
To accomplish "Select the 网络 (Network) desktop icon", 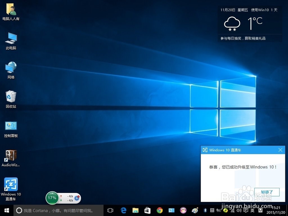I will (11, 70).
